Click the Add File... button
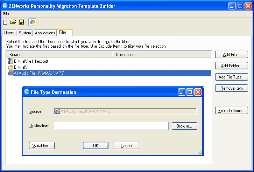This screenshot has height=172, width=254. (232, 55)
